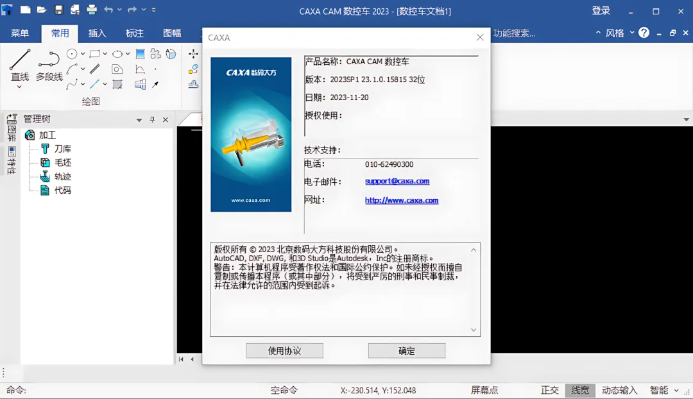The height and width of the screenshot is (399, 693).
Task: Toggle 线宽 line width display
Action: [x=580, y=390]
